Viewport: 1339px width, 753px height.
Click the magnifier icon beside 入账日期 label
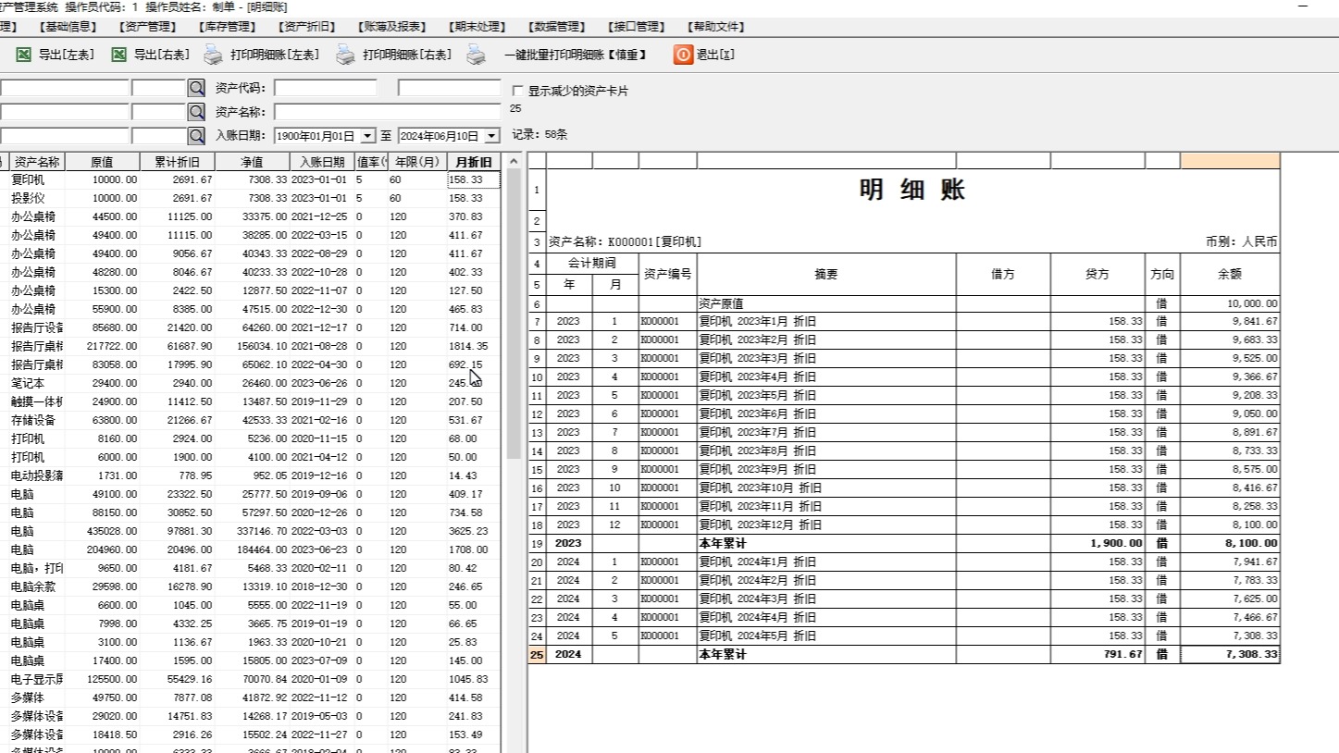(196, 136)
